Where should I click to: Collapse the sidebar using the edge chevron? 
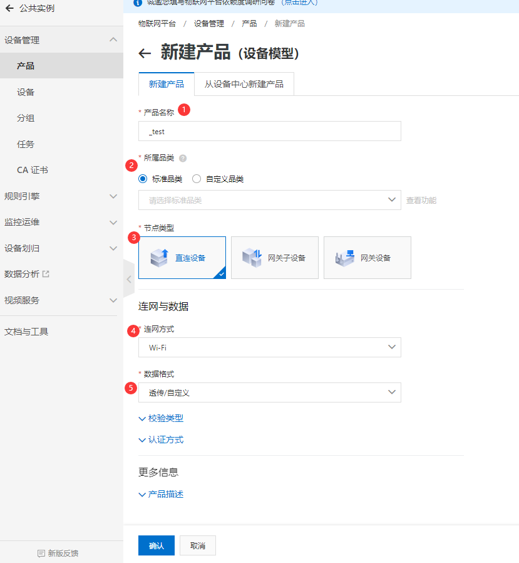click(x=128, y=278)
